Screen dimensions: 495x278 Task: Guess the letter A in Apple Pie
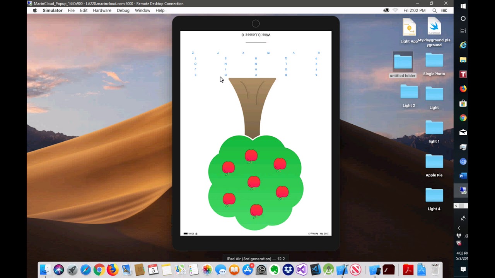pos(316,75)
